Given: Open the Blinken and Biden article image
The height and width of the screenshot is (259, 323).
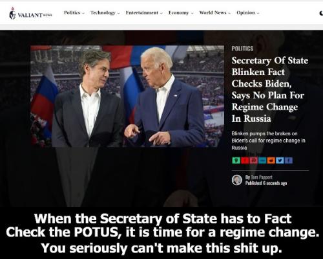Looking at the screenshot, I should point(127,96).
